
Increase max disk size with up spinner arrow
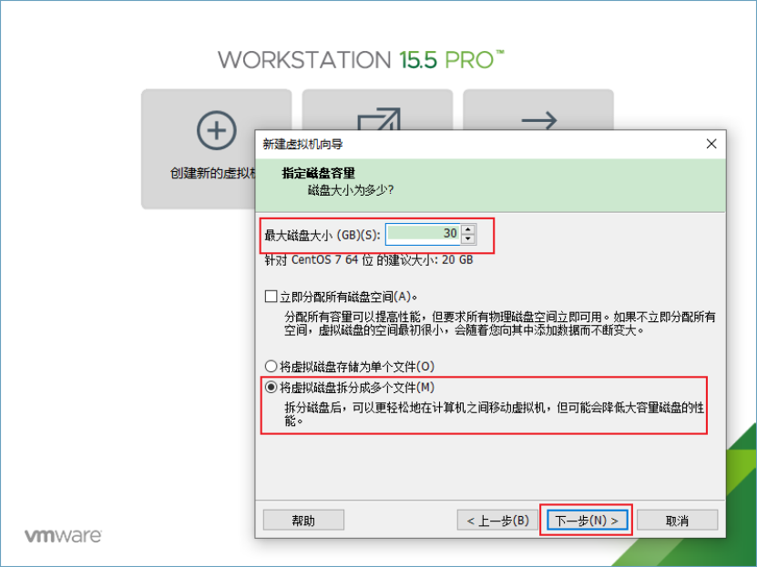(x=468, y=229)
